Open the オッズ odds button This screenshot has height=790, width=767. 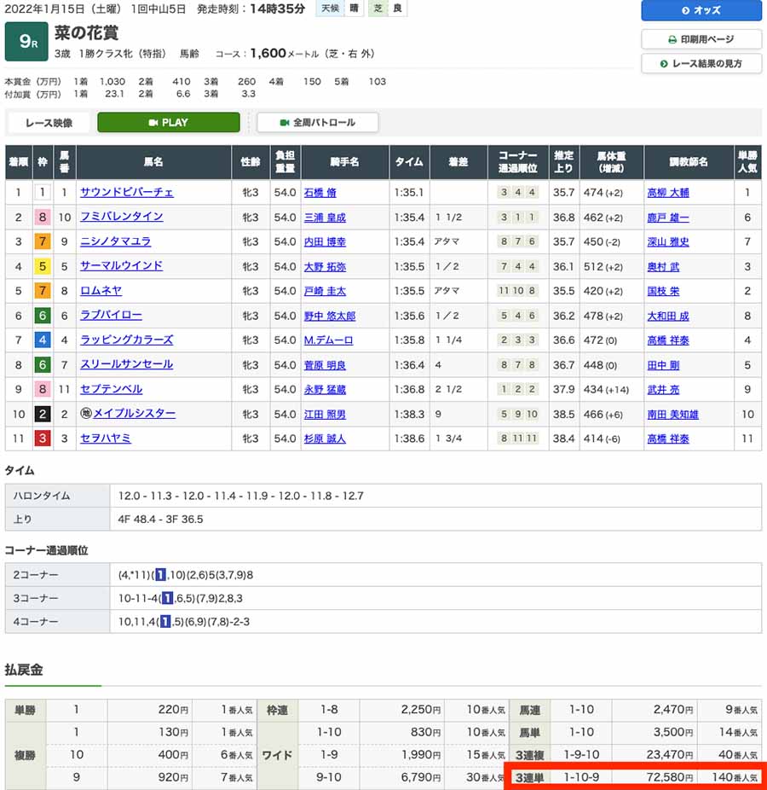pos(701,10)
